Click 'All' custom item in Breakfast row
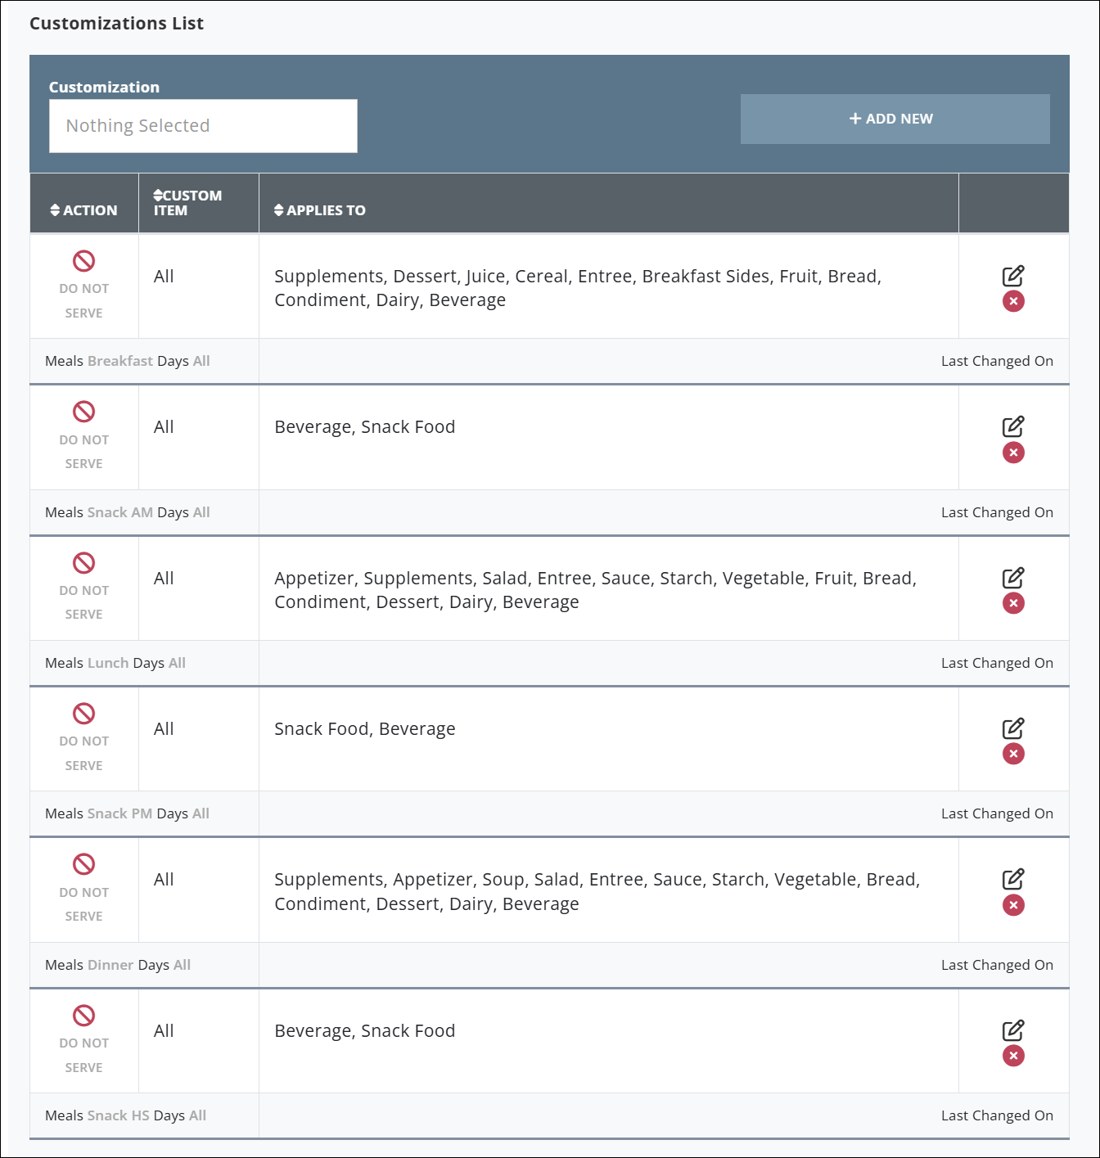 164,277
